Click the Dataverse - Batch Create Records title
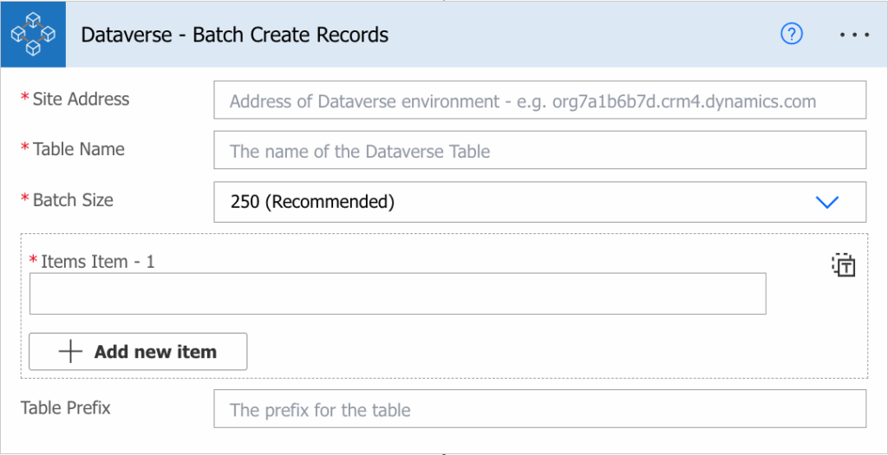 234,35
